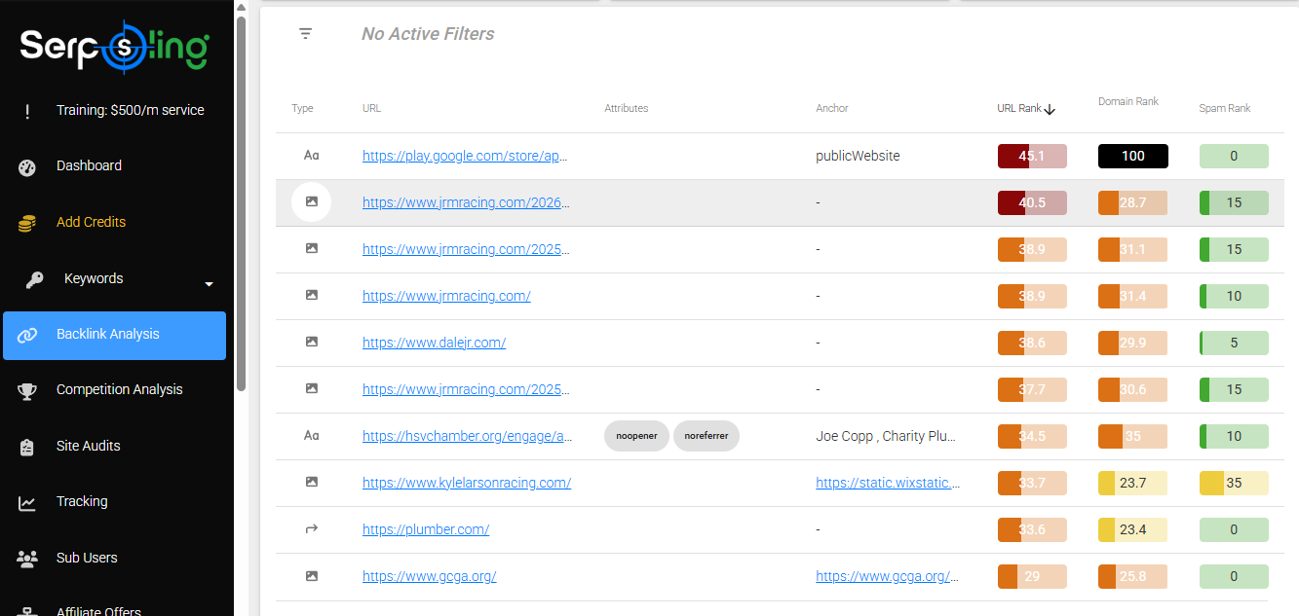Image resolution: width=1299 pixels, height=616 pixels.
Task: Click the Sub Users people icon
Action: point(27,559)
